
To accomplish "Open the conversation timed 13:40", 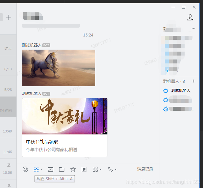I will pos(8,128).
